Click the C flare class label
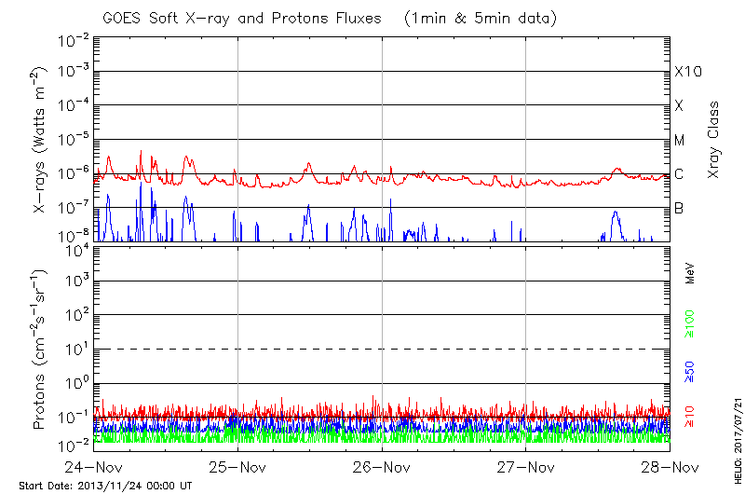Screen dimensions: 745x494 coord(679,174)
